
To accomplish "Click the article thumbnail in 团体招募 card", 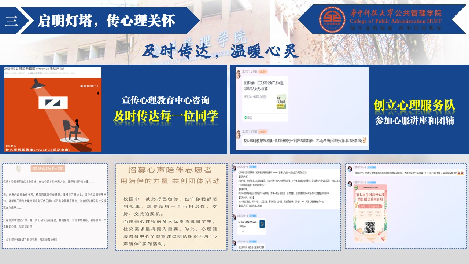I will click(x=281, y=102).
